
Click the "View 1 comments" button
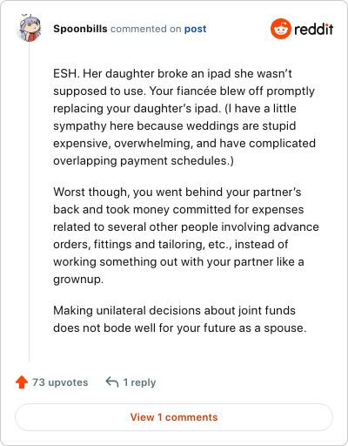tap(174, 417)
